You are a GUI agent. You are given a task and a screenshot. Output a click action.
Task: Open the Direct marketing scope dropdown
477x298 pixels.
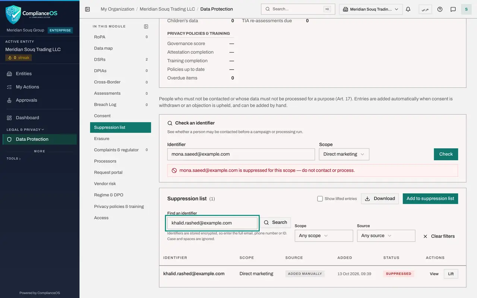click(x=344, y=154)
